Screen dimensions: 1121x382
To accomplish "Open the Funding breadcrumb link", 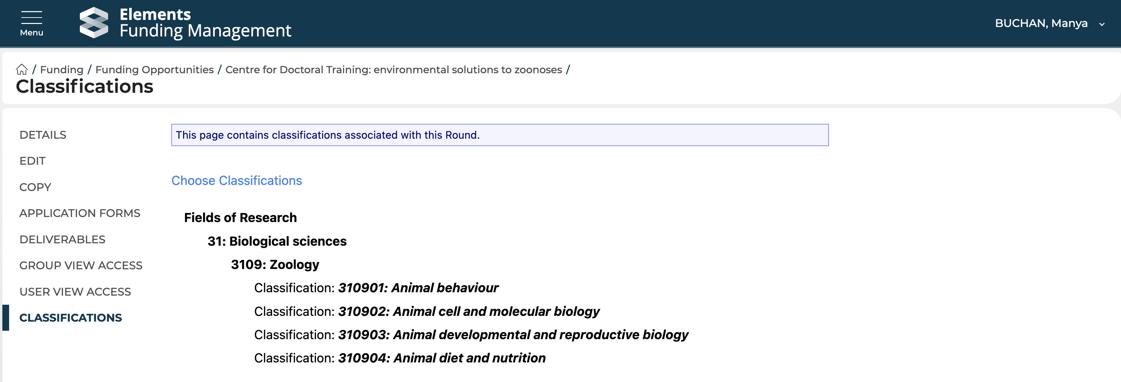I will point(61,70).
